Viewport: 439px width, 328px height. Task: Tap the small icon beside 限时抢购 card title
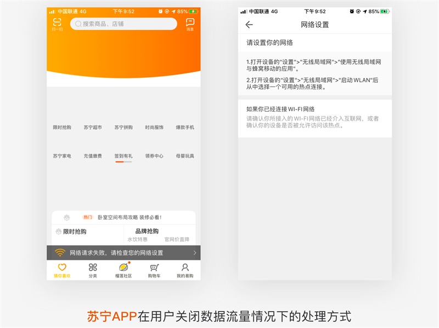[59, 232]
